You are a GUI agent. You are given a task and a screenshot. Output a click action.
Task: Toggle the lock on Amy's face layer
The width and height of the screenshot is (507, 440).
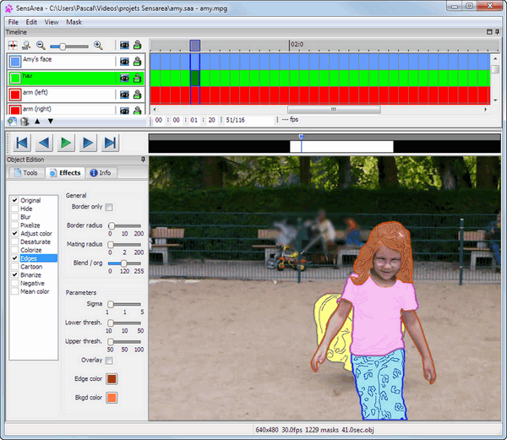click(138, 62)
